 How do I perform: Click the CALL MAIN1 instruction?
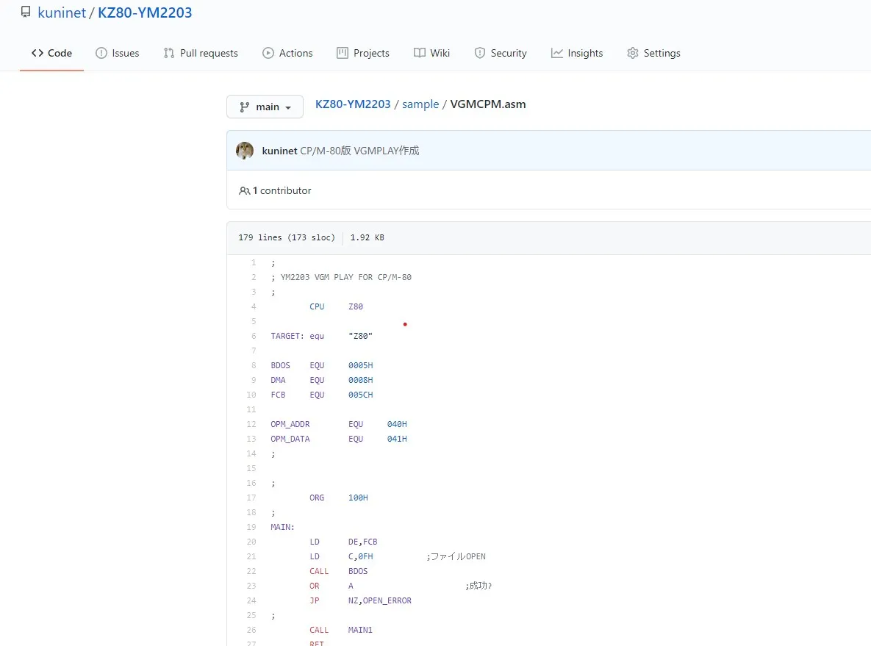[x=341, y=631]
